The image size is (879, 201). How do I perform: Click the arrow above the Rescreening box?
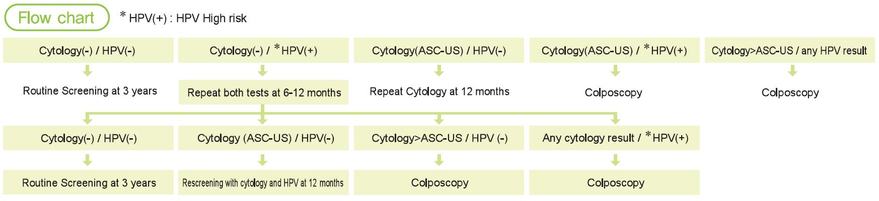(262, 160)
